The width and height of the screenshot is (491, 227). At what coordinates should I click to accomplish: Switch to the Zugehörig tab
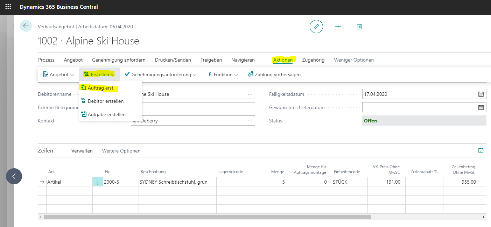click(313, 60)
